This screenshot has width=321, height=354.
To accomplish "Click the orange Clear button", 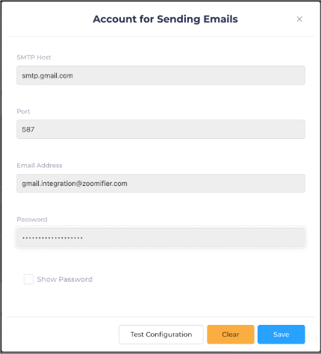I will click(231, 335).
